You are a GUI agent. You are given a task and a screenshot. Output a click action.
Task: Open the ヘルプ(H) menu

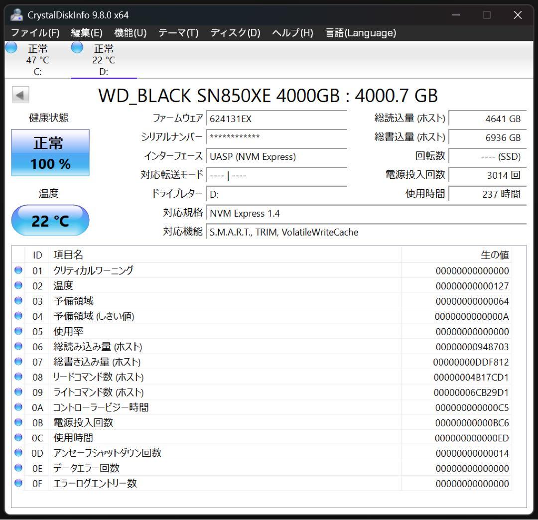click(293, 33)
